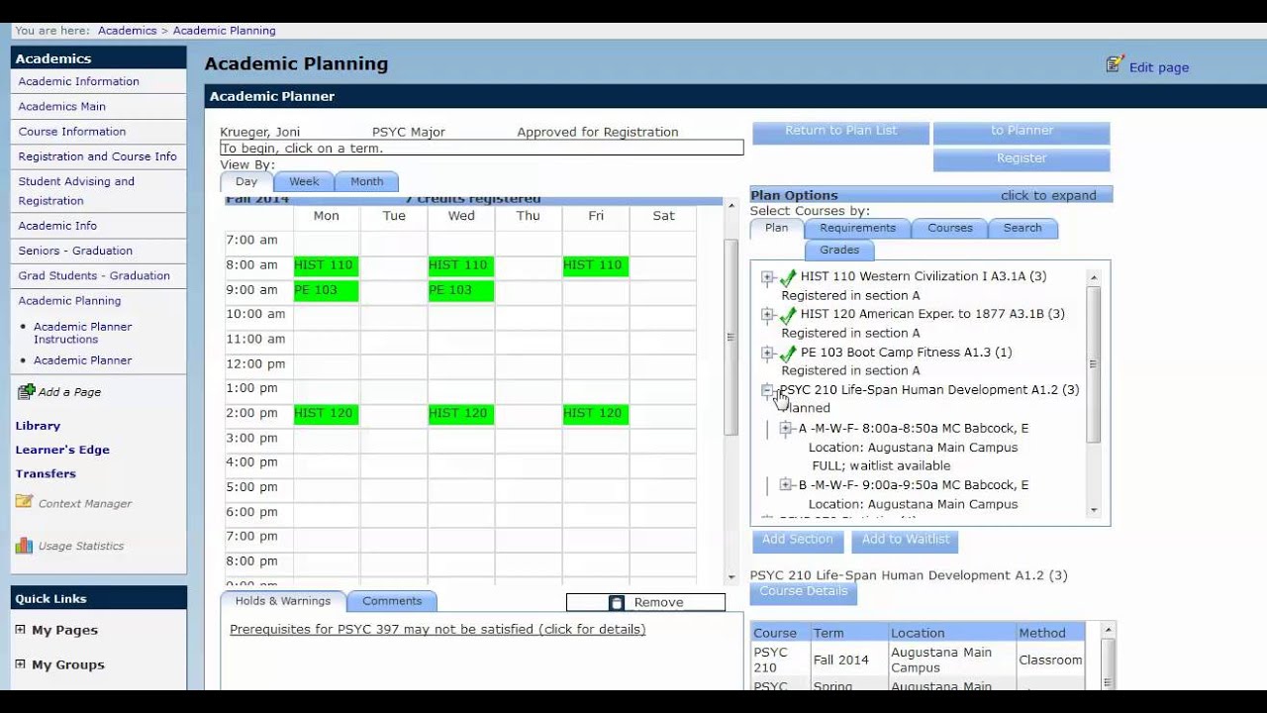Expand the My Pages quick link

coord(21,630)
